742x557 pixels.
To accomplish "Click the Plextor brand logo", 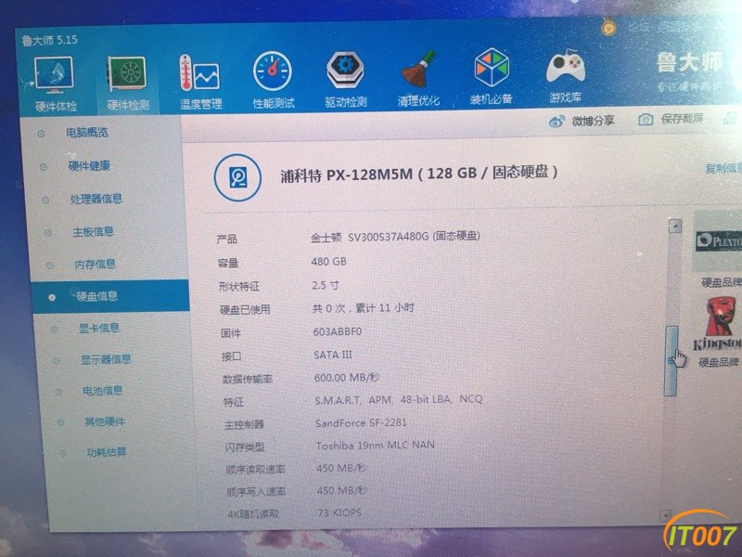I will [x=718, y=241].
